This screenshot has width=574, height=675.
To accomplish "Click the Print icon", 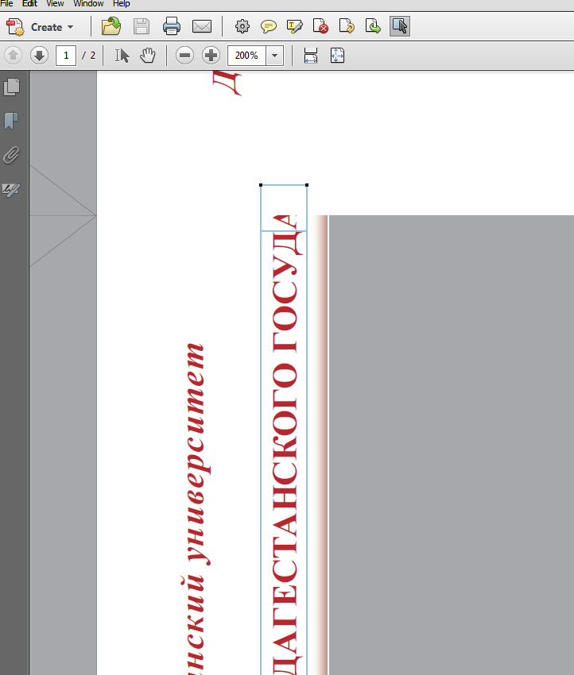I will pyautogui.click(x=172, y=26).
